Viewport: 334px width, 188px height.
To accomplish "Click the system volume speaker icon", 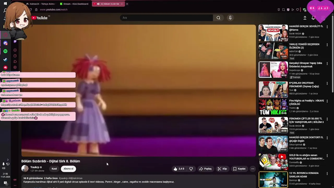I will tap(3, 168).
